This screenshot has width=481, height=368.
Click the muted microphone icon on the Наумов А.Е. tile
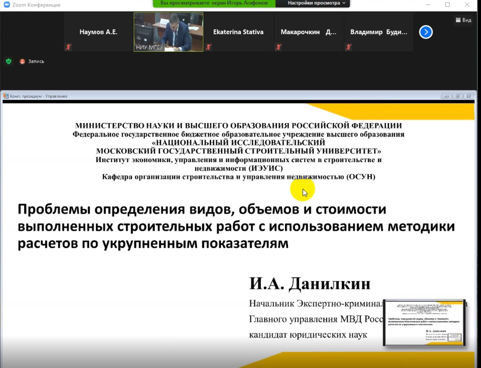click(68, 47)
